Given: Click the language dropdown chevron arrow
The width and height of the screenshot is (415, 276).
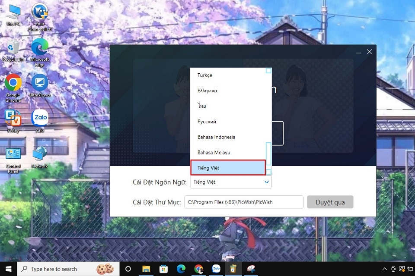Looking at the screenshot, I should tap(267, 182).
